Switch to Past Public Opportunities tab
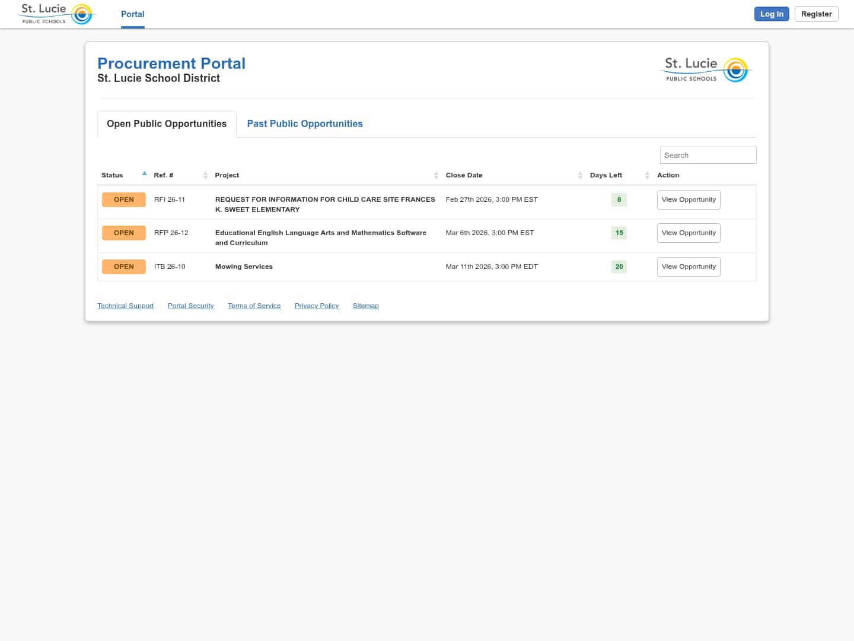The image size is (854, 641). (x=304, y=124)
